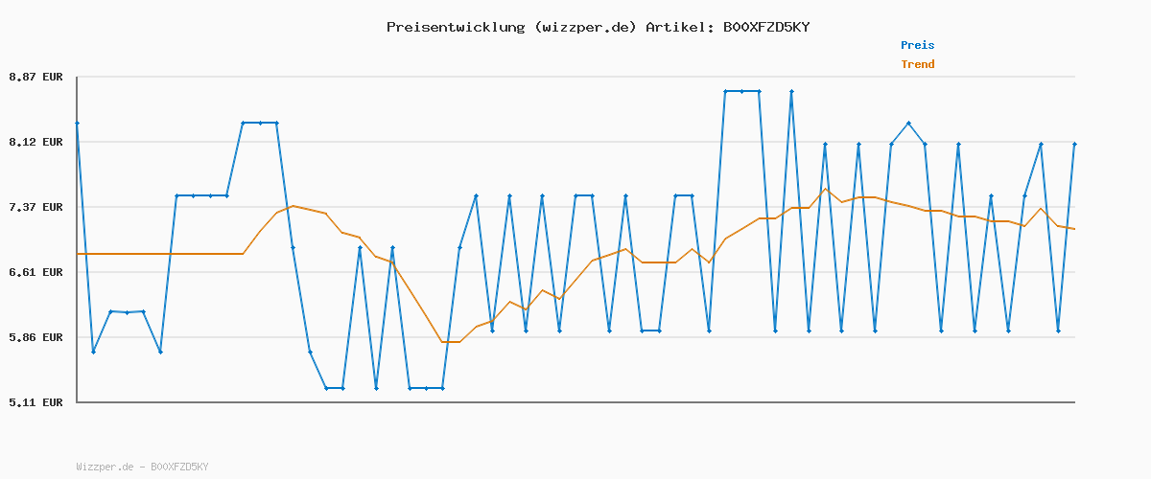This screenshot has width=1151, height=479.
Task: Click the first blue price point at far left
Action: point(77,123)
